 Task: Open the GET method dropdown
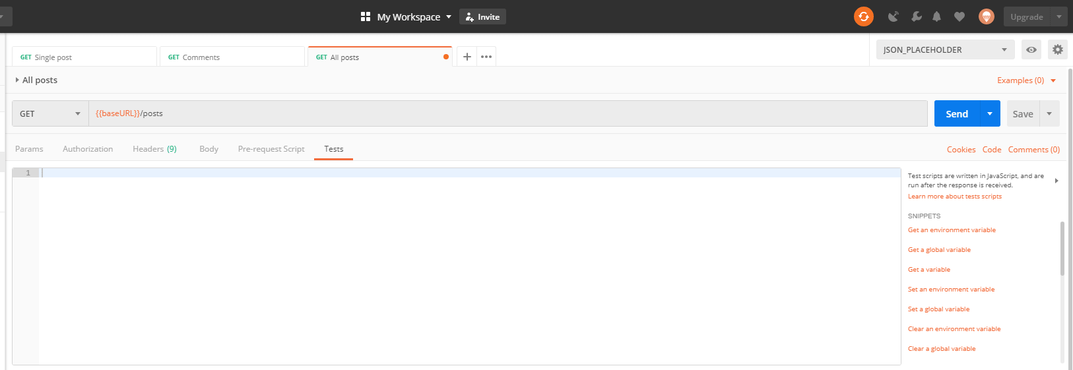point(50,113)
